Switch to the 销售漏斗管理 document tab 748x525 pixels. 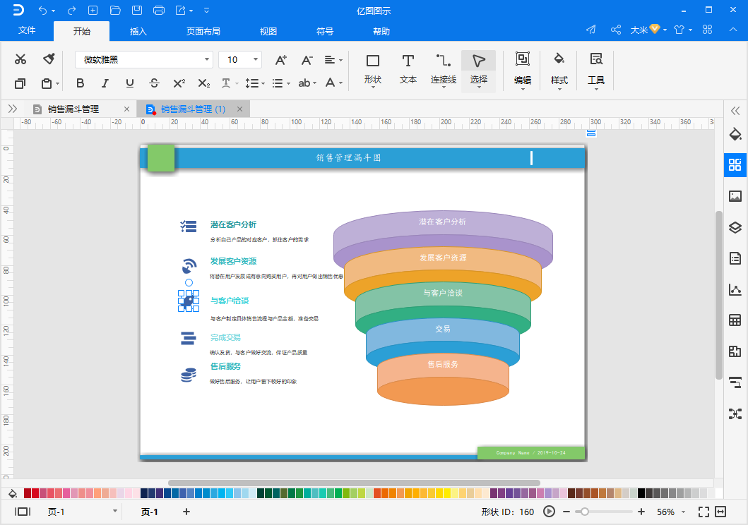click(x=73, y=109)
